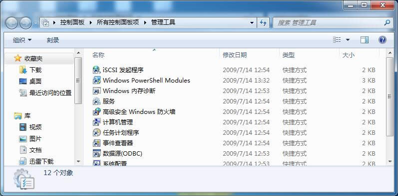This screenshot has height=196, width=398.
Task: Click the 计算机管理 name text
Action: click(118, 122)
